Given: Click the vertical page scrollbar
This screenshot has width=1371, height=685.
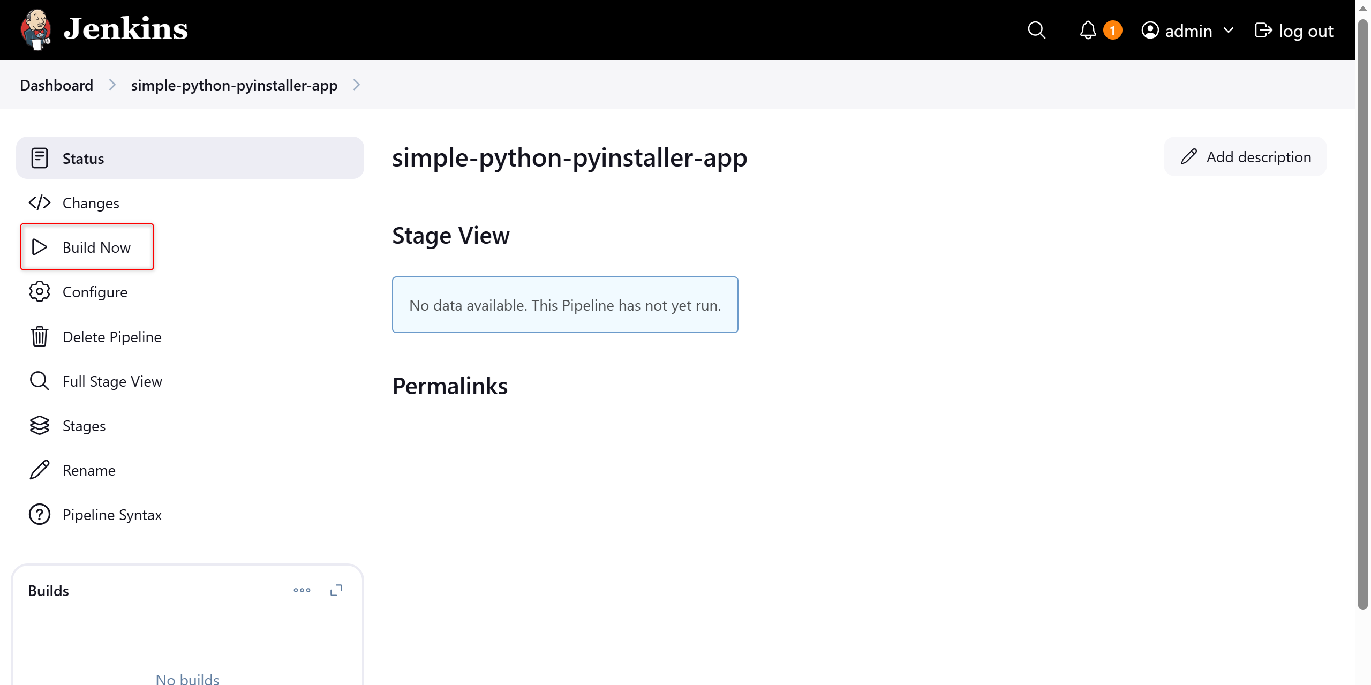Looking at the screenshot, I should coord(1363,315).
